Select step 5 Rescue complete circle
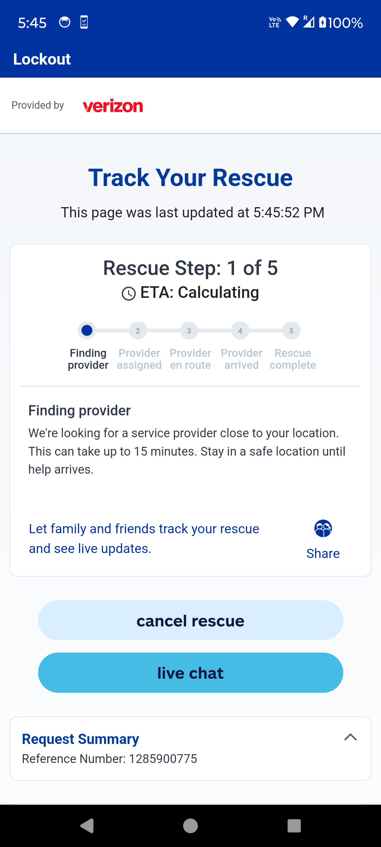The height and width of the screenshot is (847, 381). (x=291, y=331)
